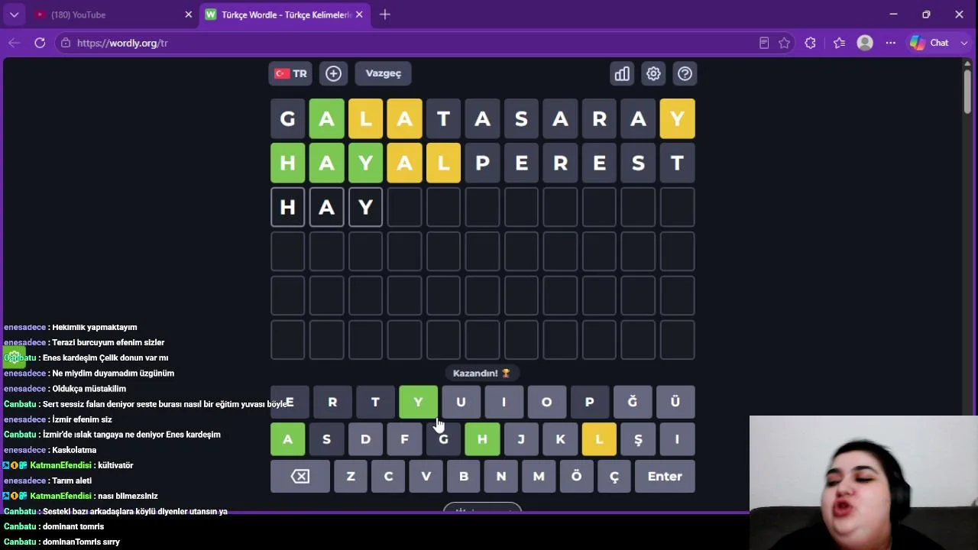Viewport: 978px width, 550px height.
Task: View site information lock icon
Action: point(66,43)
